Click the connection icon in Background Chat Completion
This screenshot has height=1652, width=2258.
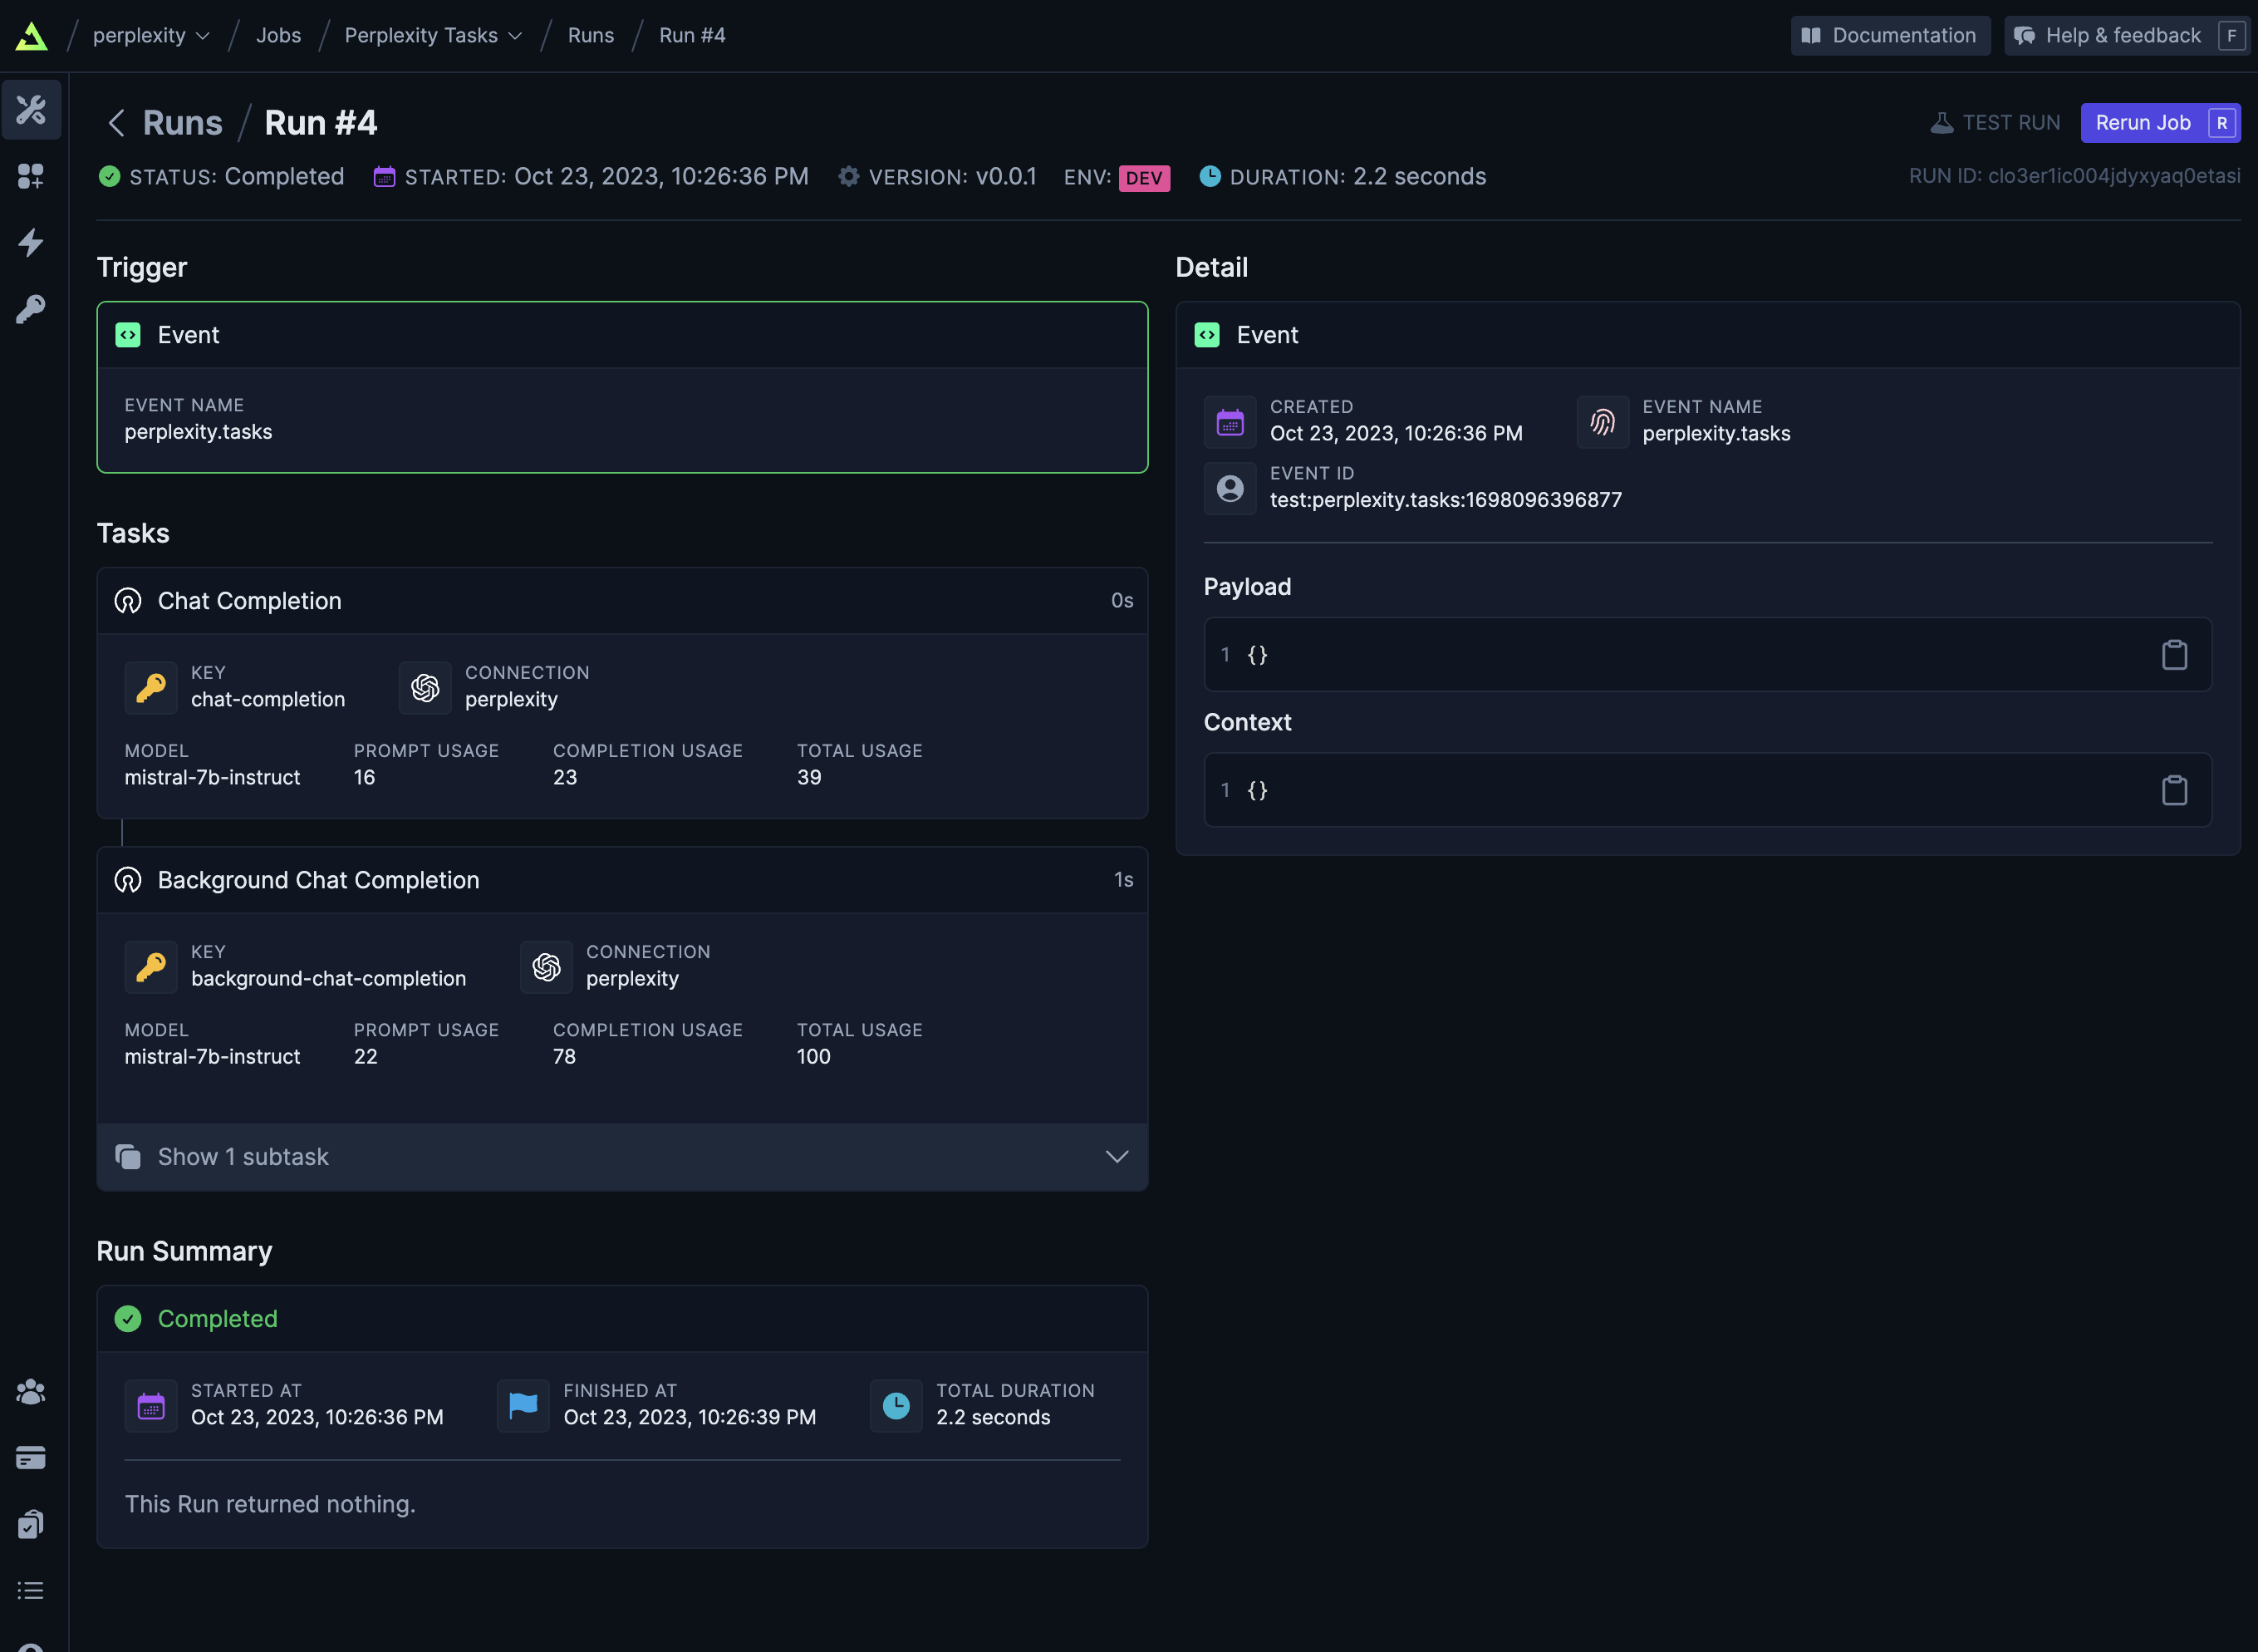546,967
